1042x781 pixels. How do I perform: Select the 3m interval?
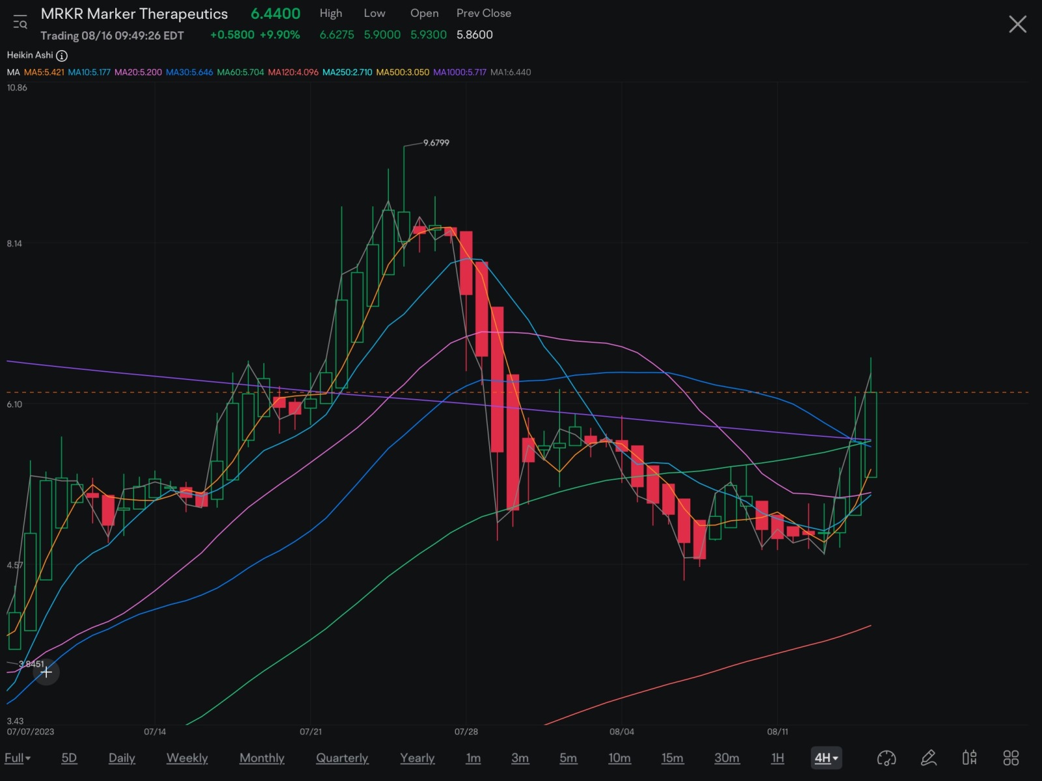pos(520,758)
